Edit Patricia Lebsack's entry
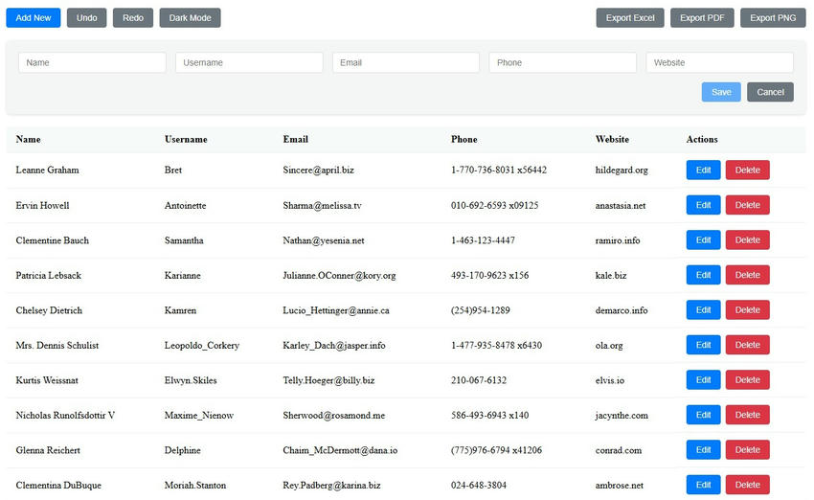 click(703, 275)
